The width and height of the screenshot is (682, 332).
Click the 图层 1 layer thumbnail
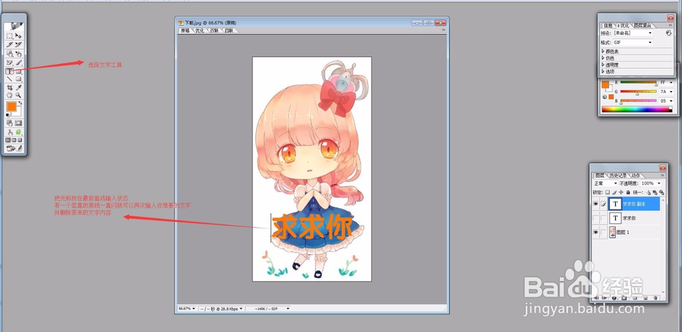pos(612,233)
